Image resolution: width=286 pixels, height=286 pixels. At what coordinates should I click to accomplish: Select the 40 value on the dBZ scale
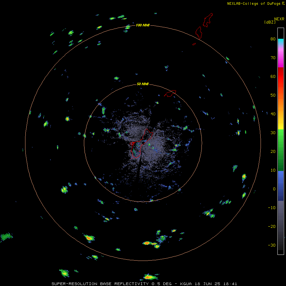click(273, 114)
